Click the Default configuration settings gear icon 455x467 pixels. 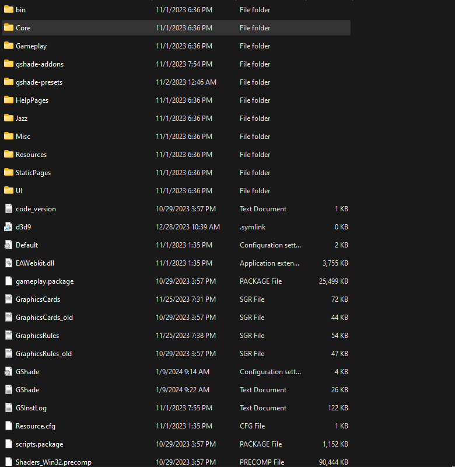click(x=8, y=245)
